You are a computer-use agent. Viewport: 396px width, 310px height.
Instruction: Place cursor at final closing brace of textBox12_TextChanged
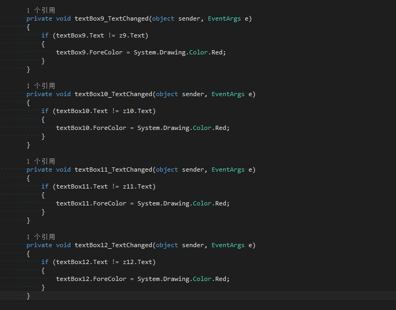pyautogui.click(x=29, y=296)
